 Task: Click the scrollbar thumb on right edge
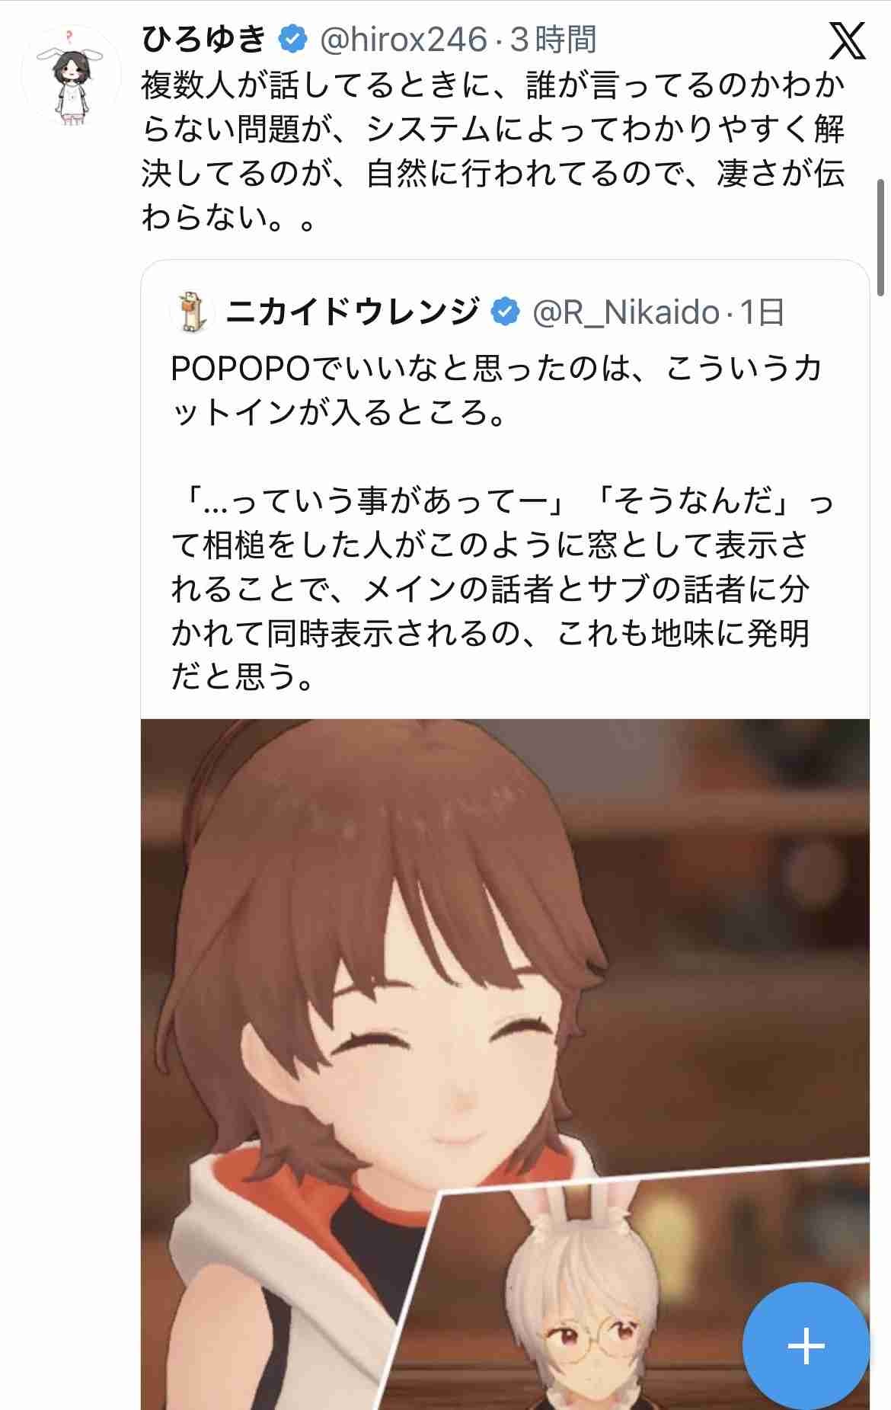point(881,238)
